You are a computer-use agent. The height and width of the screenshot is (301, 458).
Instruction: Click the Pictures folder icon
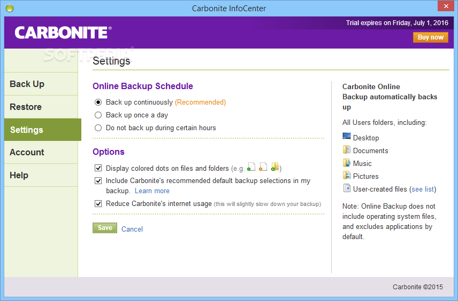point(347,176)
